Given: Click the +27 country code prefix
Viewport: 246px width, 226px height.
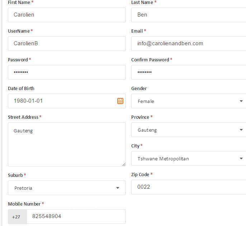Looking at the screenshot, I should 16,217.
